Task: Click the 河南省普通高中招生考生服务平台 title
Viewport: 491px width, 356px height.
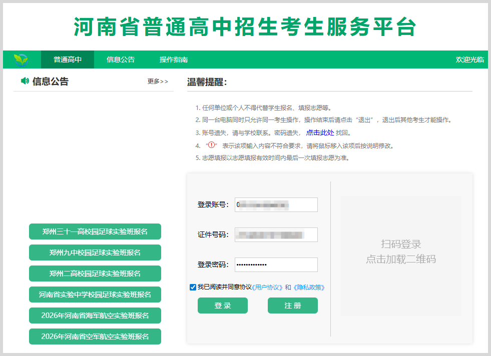Action: [x=245, y=26]
